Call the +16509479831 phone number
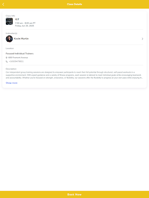 click(16, 61)
